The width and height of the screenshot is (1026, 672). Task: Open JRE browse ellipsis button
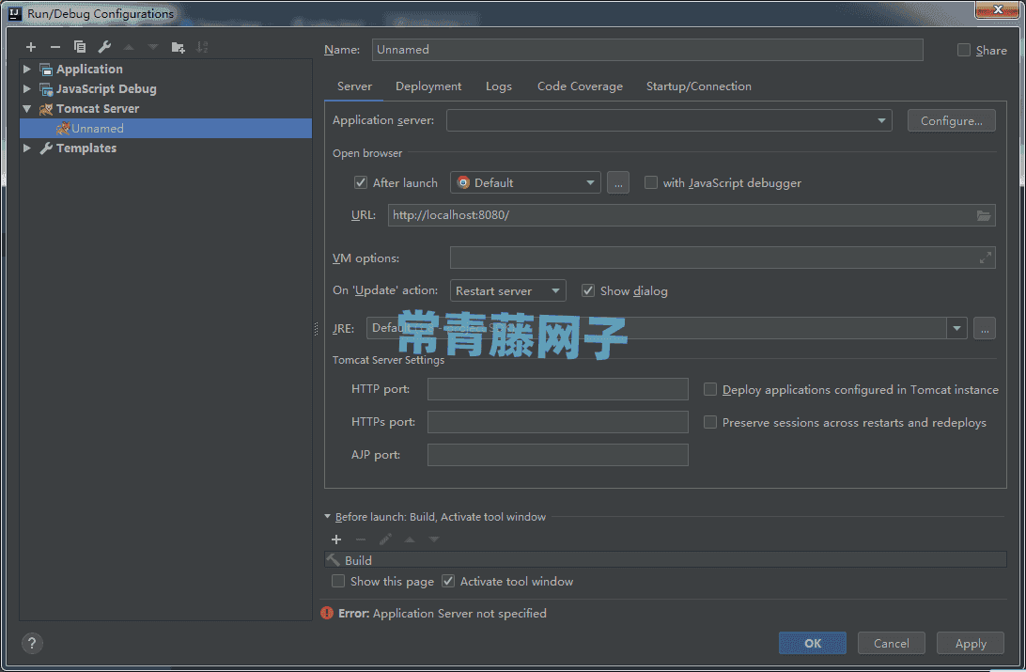pyautogui.click(x=985, y=328)
